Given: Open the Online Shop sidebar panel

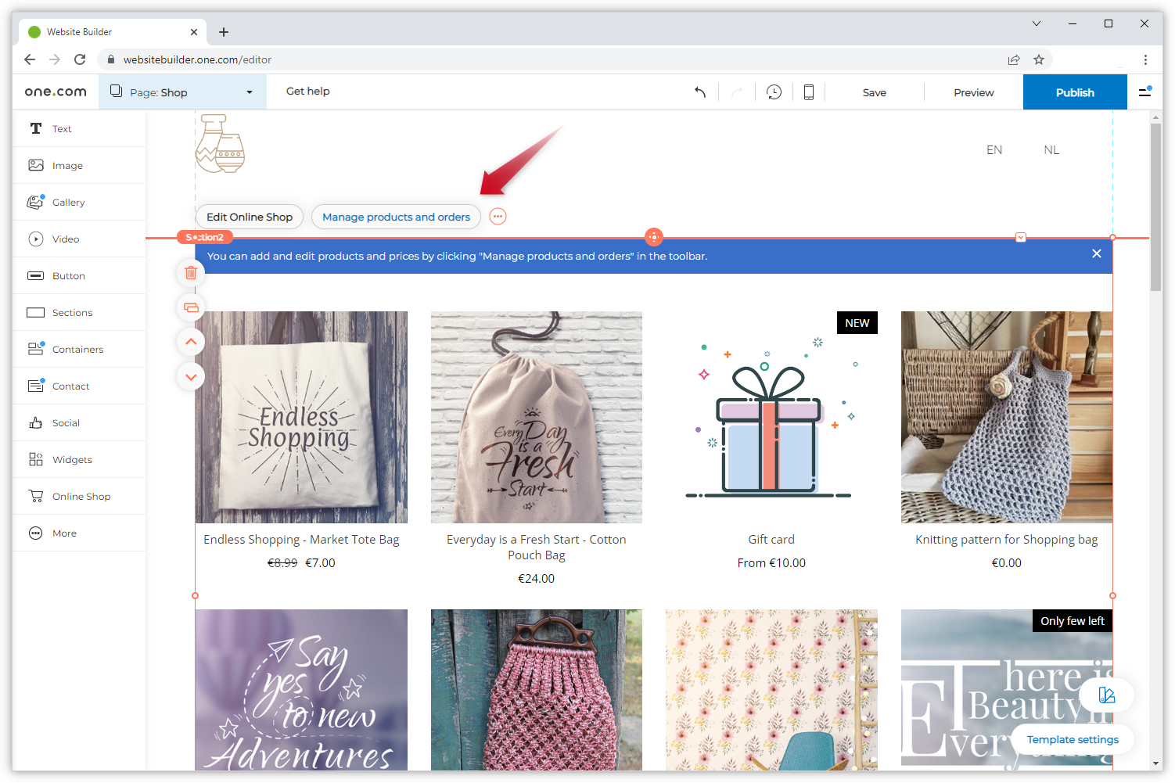Looking at the screenshot, I should click(x=81, y=496).
